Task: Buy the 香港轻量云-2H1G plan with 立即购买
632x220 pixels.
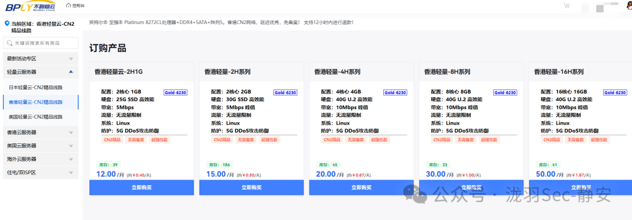Action: click(142, 187)
